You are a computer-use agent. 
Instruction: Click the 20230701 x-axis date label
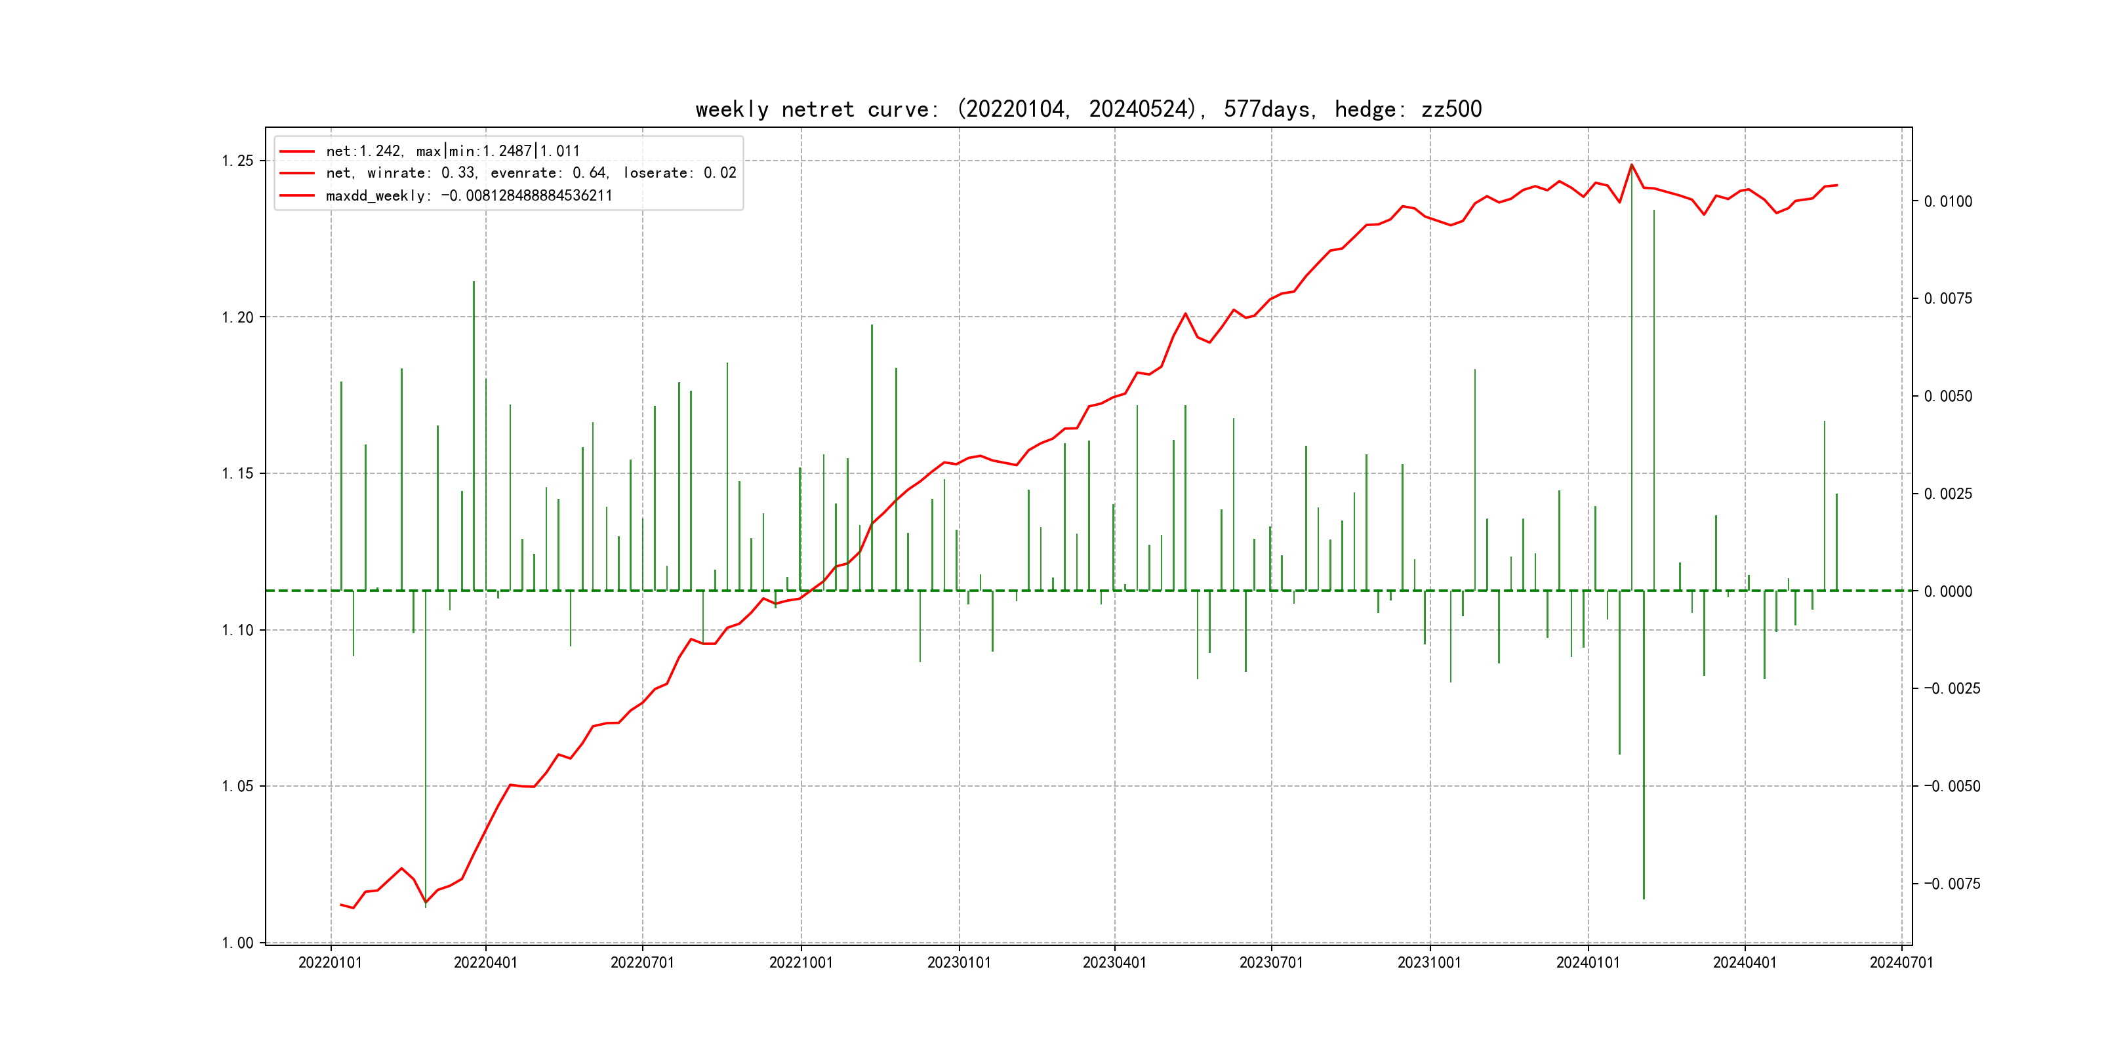[x=1271, y=962]
